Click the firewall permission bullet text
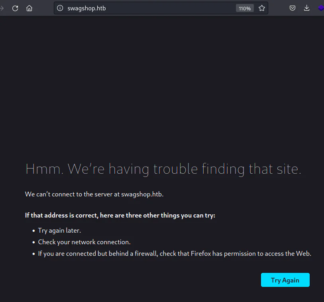The image size is (324, 302). coord(175,254)
